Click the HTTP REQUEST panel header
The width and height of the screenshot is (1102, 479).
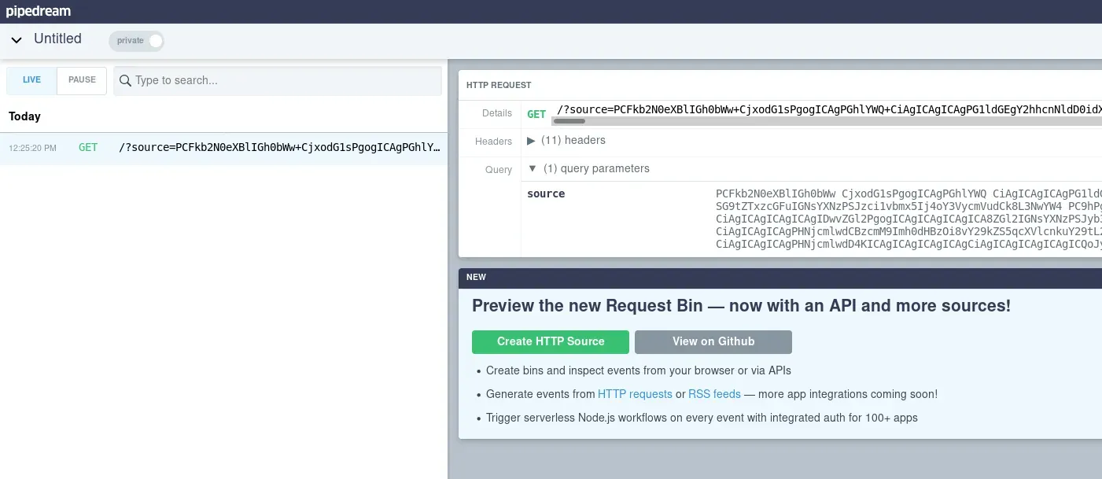(x=499, y=85)
